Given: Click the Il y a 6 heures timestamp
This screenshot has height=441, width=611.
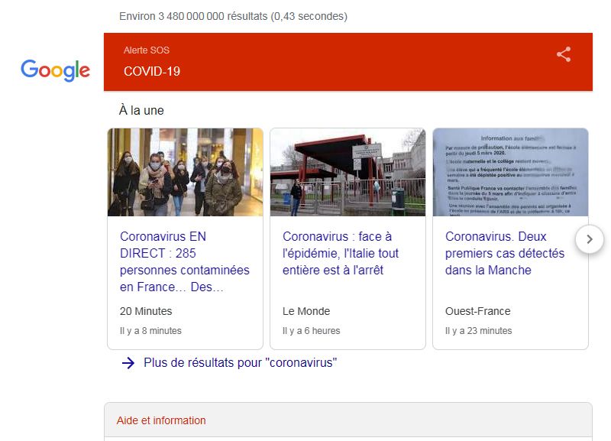Looking at the screenshot, I should point(312,331).
